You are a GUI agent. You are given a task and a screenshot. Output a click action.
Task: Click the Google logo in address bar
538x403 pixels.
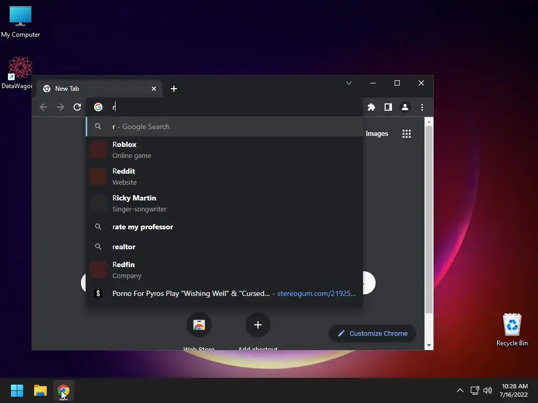point(98,107)
